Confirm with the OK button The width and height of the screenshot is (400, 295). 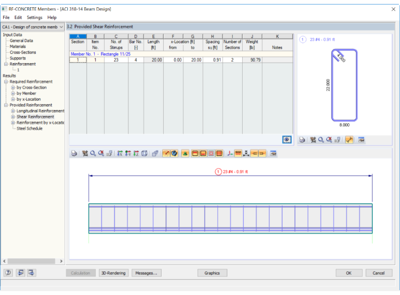point(349,273)
